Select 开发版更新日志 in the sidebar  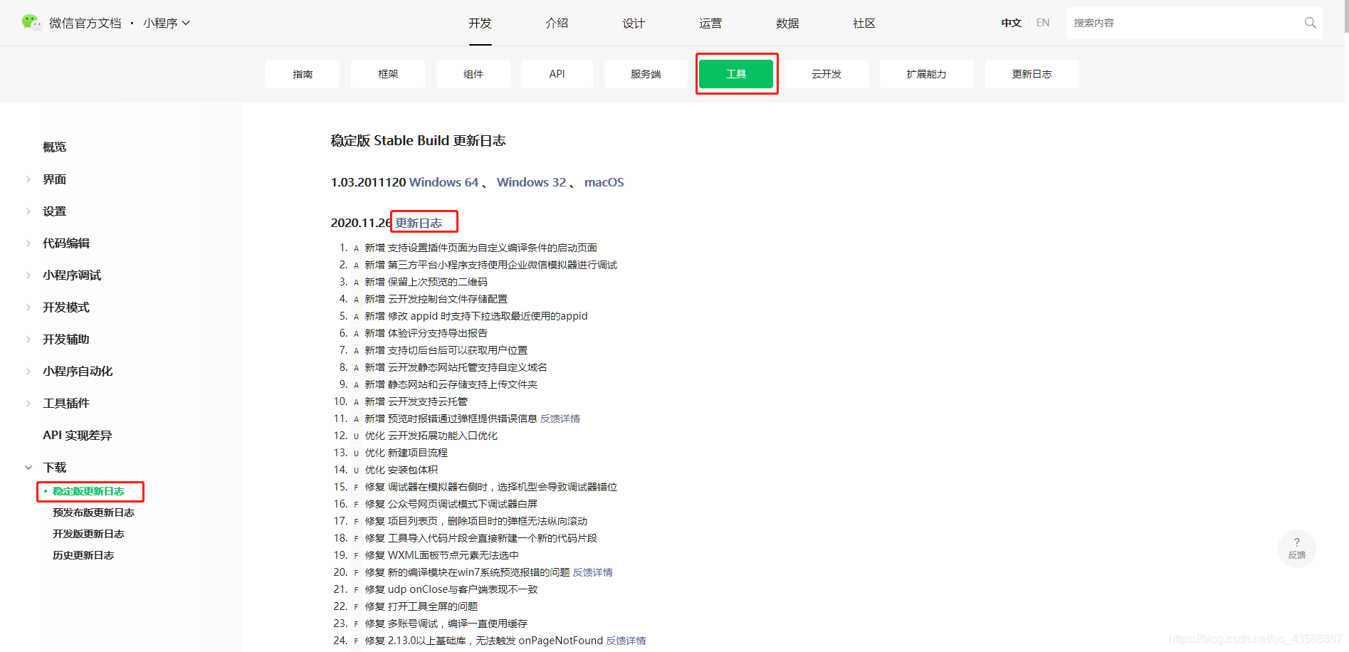point(88,534)
